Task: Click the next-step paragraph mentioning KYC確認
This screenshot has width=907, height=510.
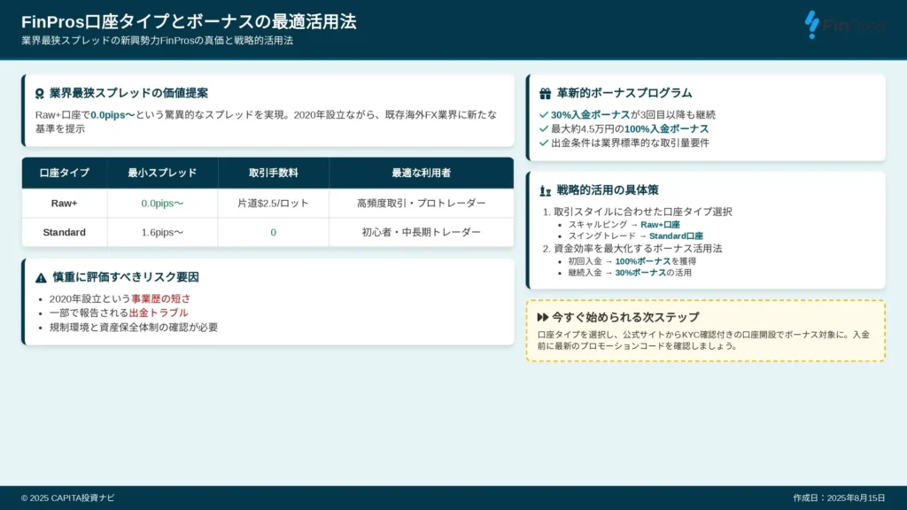Action: pos(703,340)
